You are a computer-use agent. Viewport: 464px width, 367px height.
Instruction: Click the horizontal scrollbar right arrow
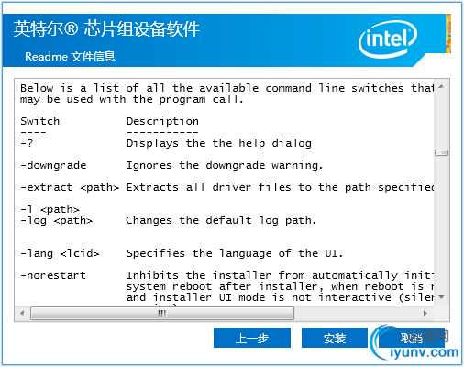click(425, 313)
